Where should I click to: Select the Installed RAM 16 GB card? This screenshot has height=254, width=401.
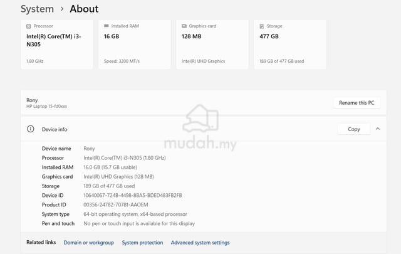tap(135, 45)
